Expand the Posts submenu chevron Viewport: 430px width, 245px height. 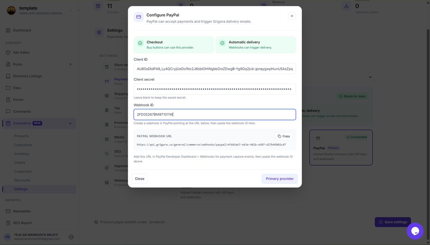(70, 64)
